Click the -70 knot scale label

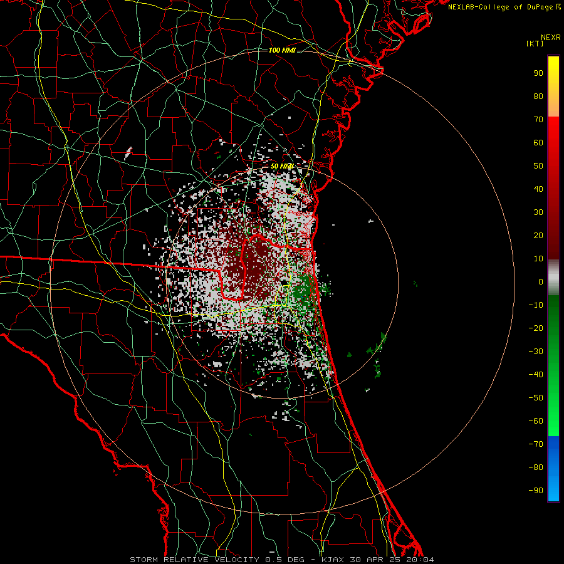[x=536, y=444]
